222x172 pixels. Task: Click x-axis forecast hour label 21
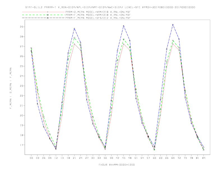[74, 158]
